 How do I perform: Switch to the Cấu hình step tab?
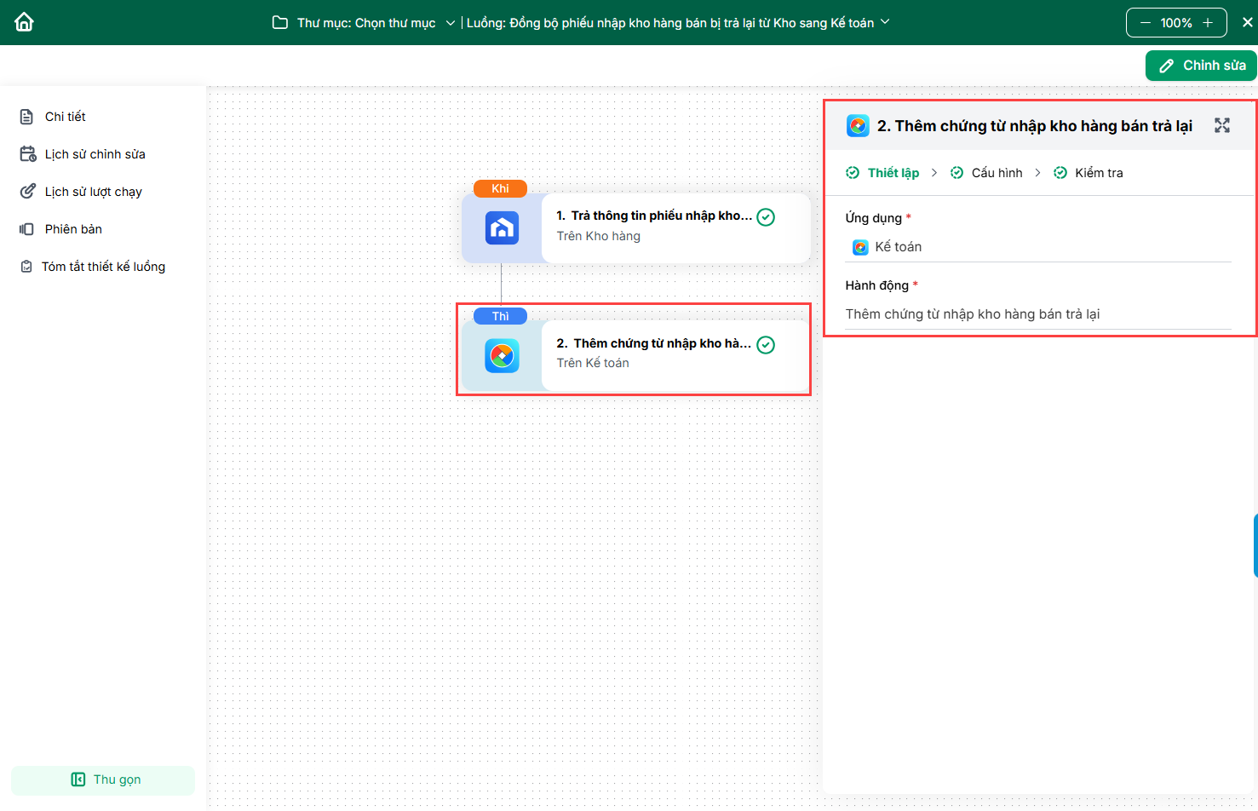point(996,173)
